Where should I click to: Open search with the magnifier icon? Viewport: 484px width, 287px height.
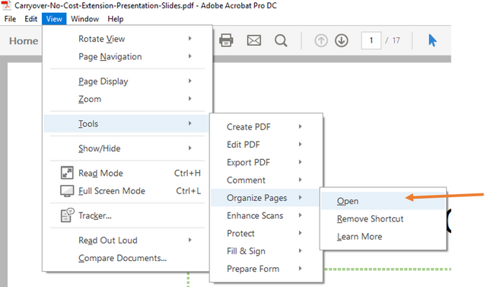pyautogui.click(x=281, y=40)
